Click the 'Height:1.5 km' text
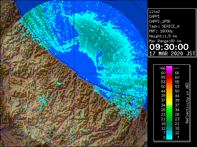Viewport: 197px width, 147px height. tap(163, 36)
